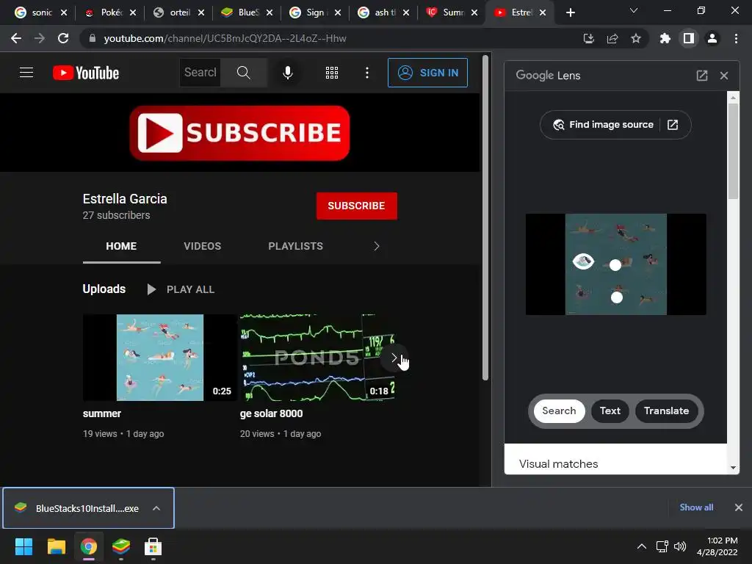Open the Chrome profile icon
This screenshot has height=564, width=752.
[x=712, y=38]
